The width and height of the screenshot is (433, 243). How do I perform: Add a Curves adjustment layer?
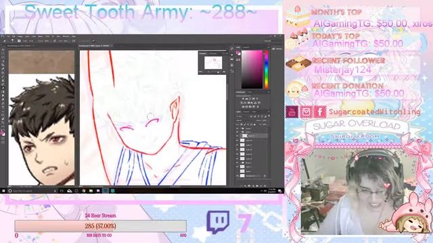[x=250, y=99]
